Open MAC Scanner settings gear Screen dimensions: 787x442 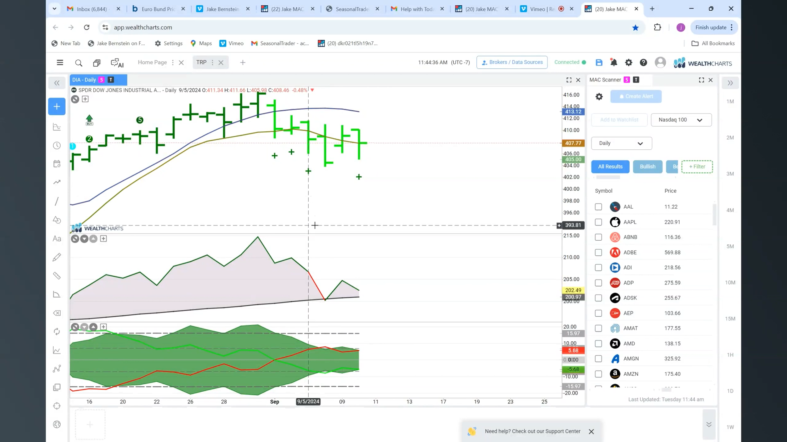[x=599, y=97]
